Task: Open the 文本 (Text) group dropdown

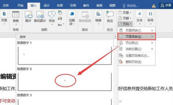Action: click(x=140, y=18)
